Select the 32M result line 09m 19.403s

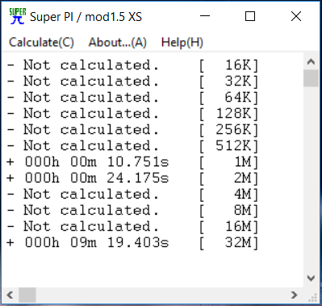click(x=132, y=243)
